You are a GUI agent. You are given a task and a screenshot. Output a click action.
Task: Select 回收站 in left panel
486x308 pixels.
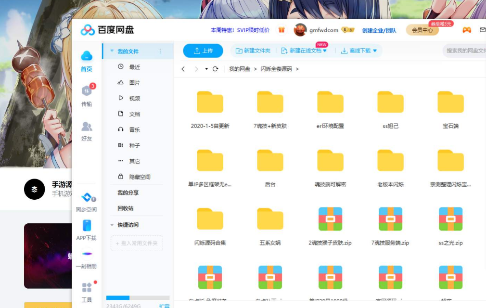[126, 208]
